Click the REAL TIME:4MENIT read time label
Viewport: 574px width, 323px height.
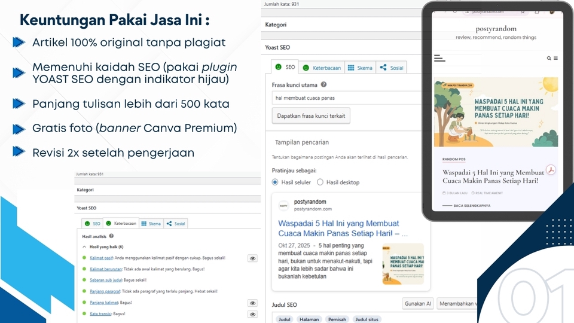pyautogui.click(x=487, y=193)
